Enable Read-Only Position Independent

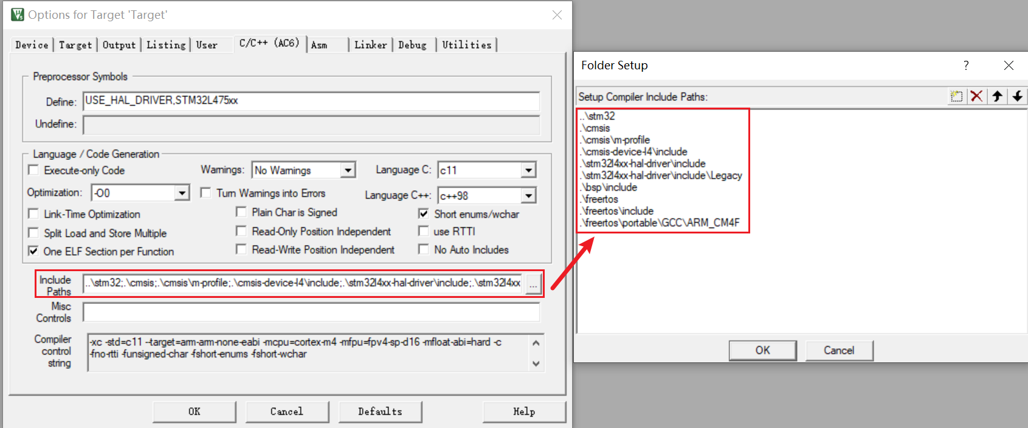click(241, 231)
